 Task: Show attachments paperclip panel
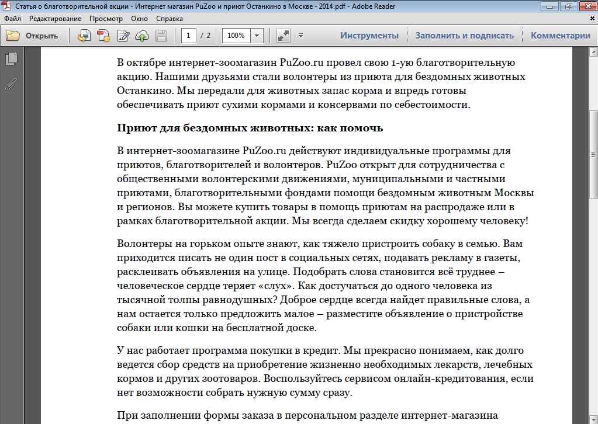pos(11,84)
